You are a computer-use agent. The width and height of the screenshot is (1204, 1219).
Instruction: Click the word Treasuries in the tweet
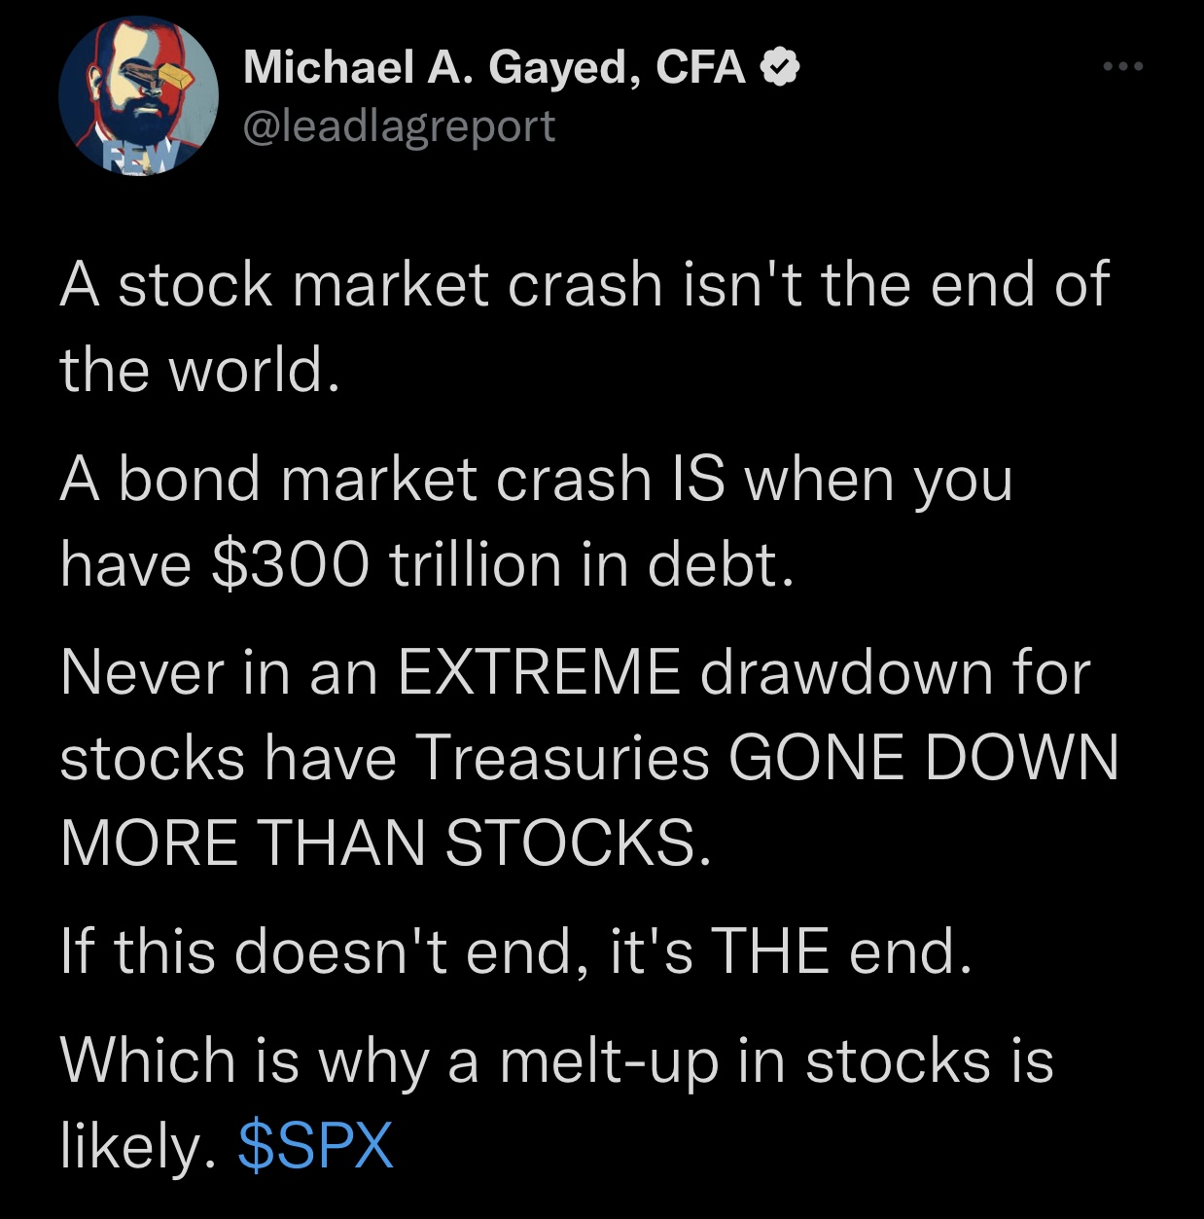point(562,757)
